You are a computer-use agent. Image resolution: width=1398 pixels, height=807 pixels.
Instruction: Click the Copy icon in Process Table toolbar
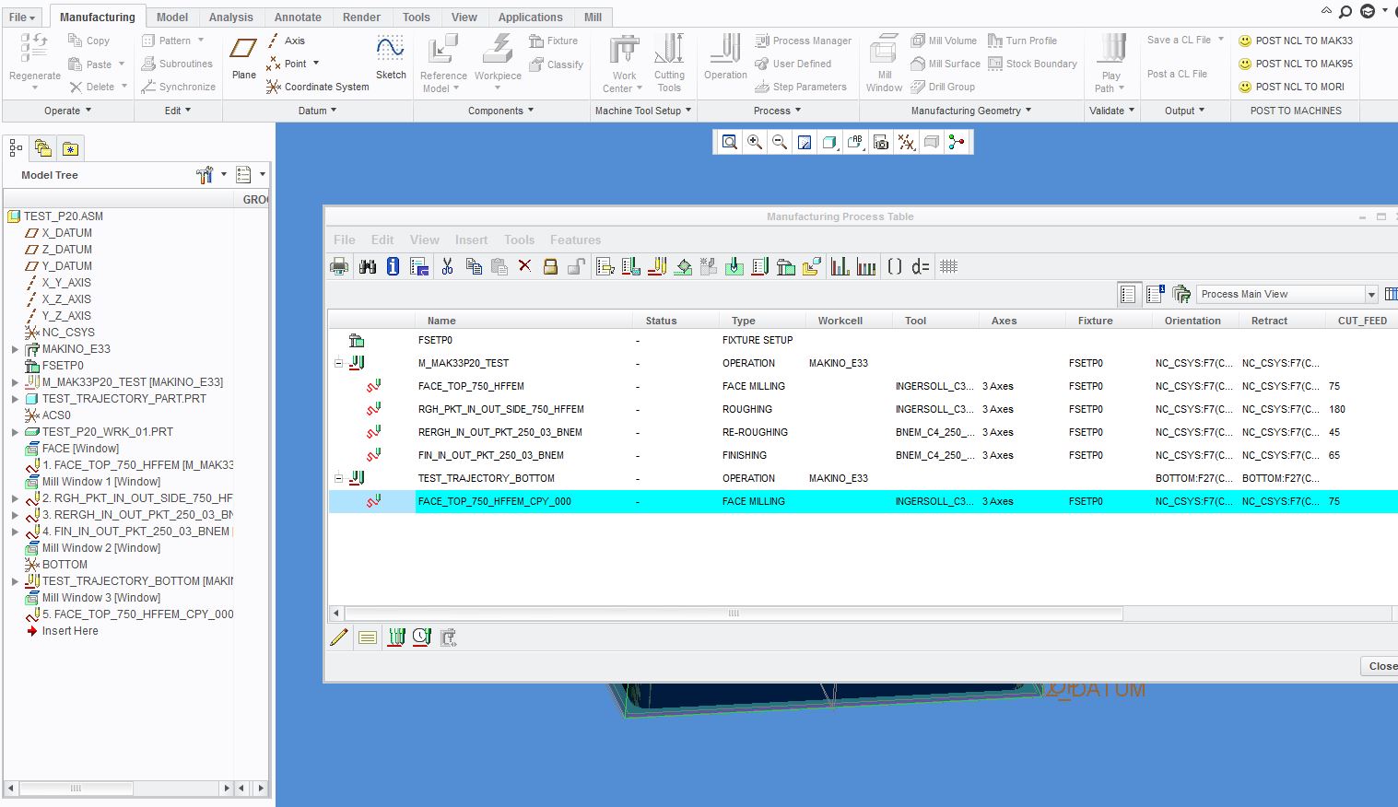(474, 266)
